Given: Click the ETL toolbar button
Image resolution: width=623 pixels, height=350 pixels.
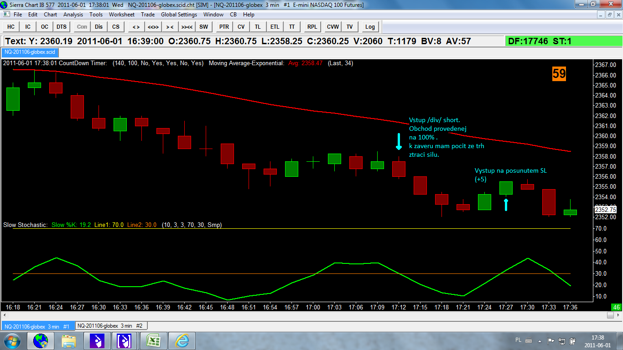Looking at the screenshot, I should tap(275, 26).
